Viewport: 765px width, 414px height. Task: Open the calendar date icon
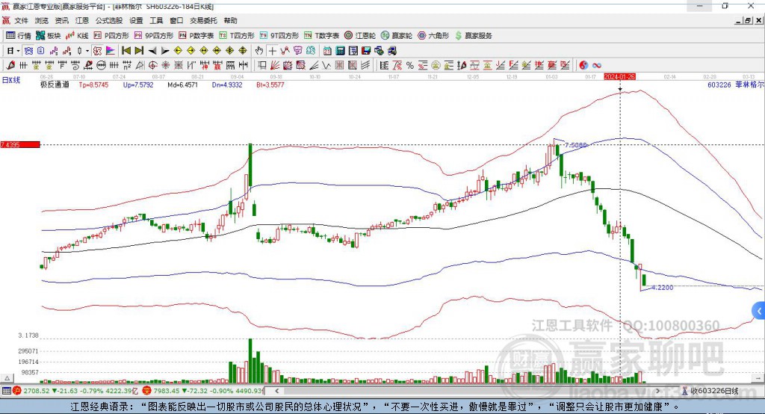click(327, 51)
